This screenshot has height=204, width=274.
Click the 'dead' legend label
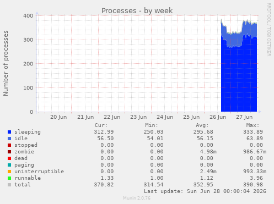click(21, 158)
